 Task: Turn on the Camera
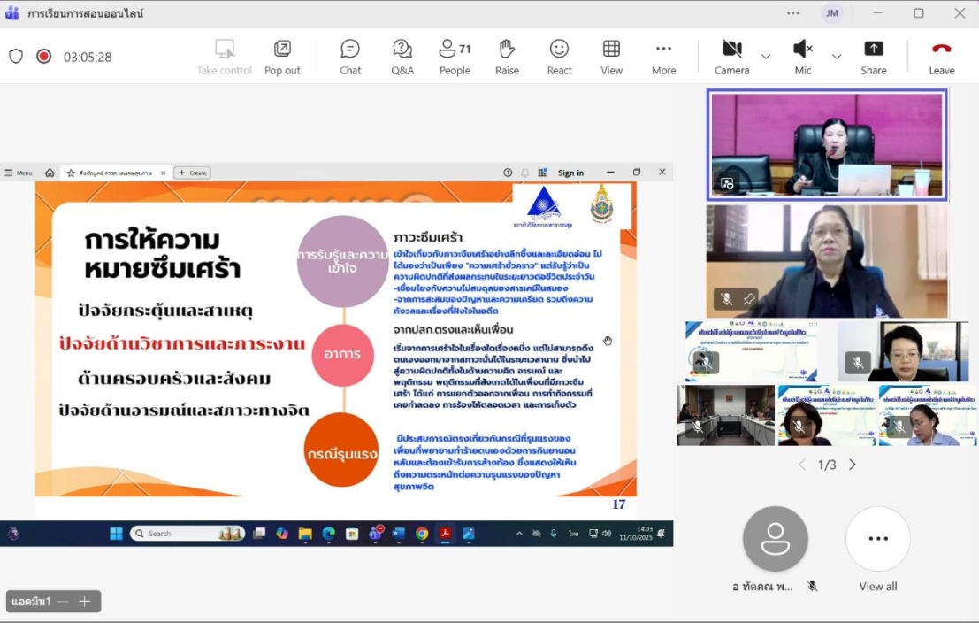pyautogui.click(x=731, y=57)
